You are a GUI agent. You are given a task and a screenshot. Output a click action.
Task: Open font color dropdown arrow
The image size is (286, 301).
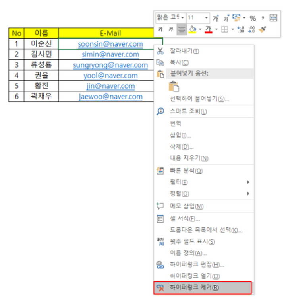(216, 29)
